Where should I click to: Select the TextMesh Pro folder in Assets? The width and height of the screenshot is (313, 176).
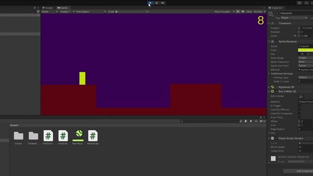pyautogui.click(x=33, y=137)
